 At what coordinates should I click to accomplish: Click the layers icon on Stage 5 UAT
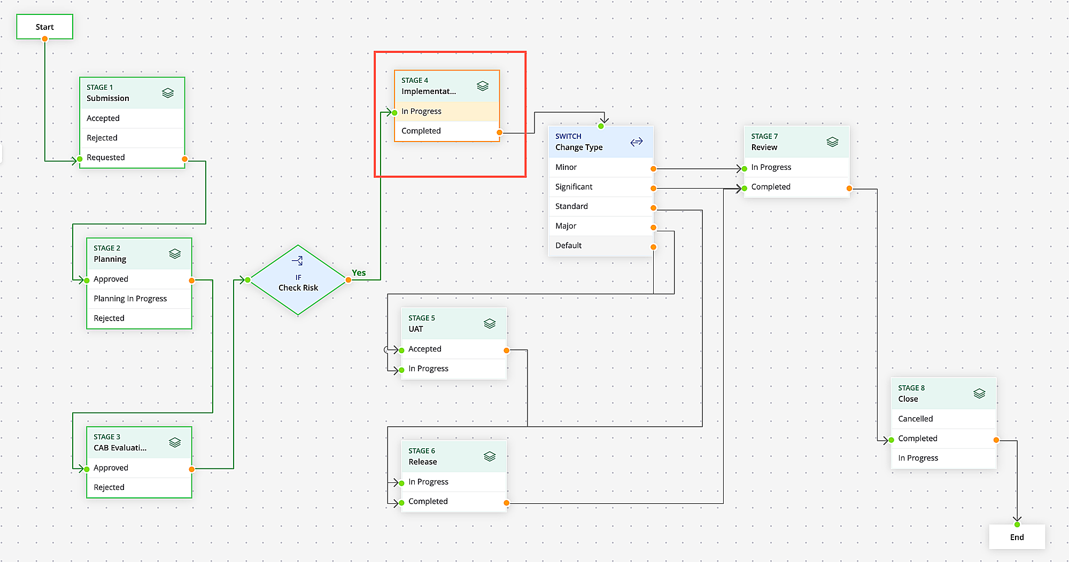490,323
